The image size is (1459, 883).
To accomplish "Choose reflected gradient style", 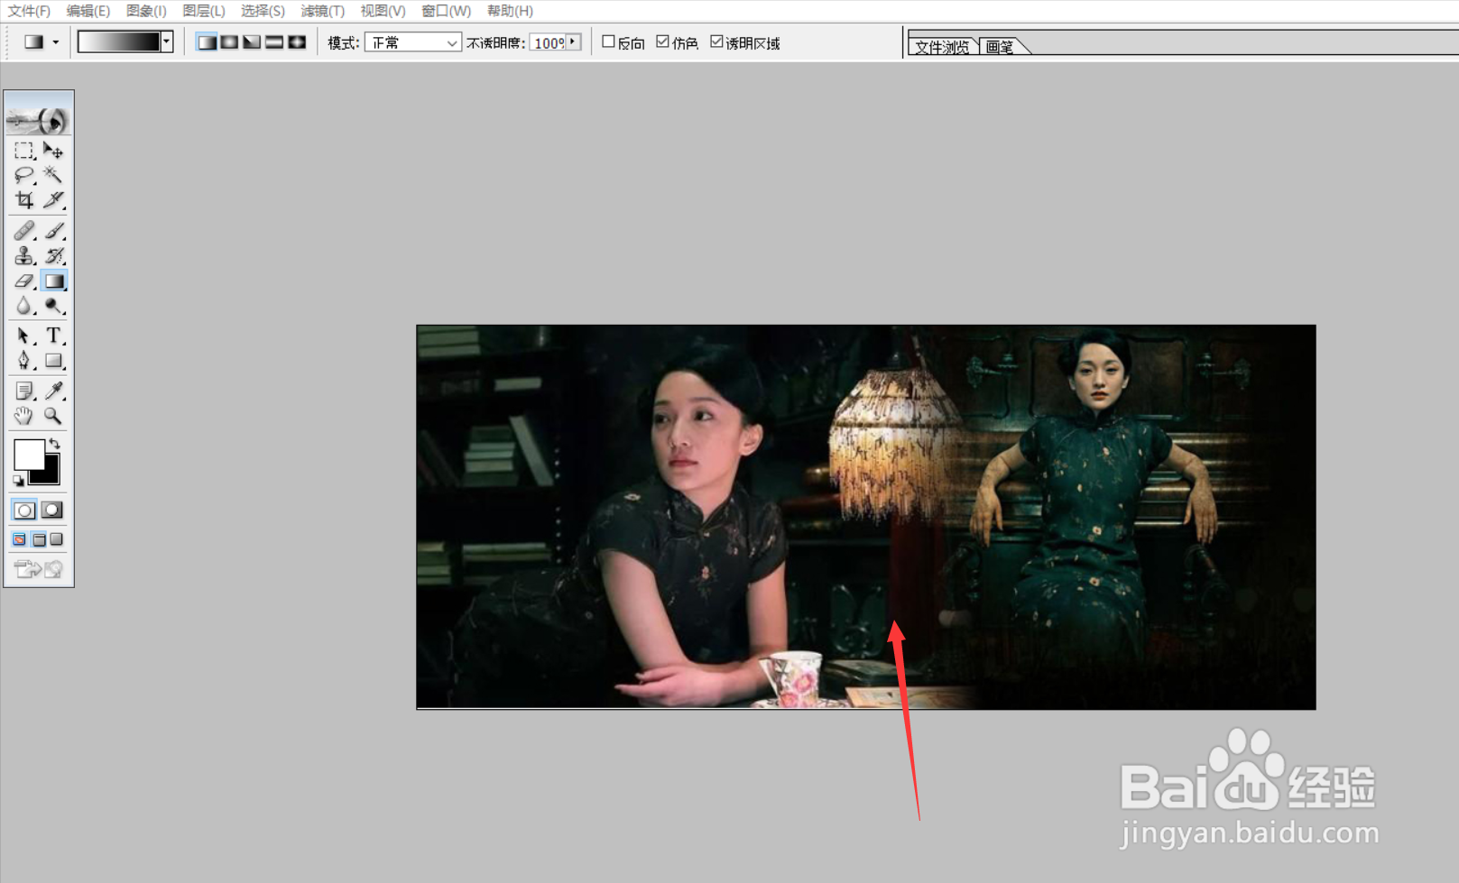I will [x=274, y=42].
